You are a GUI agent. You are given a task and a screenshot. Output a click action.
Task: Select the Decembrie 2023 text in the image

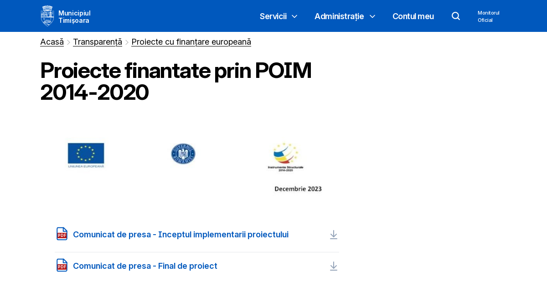click(298, 188)
